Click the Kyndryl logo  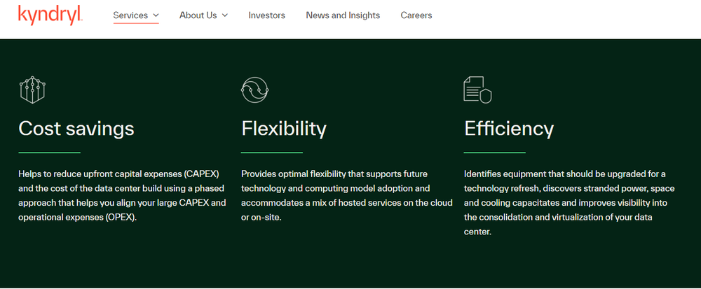[50, 15]
